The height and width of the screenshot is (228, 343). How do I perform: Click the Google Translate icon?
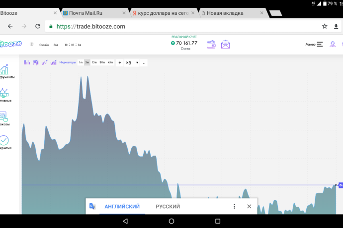(x=92, y=206)
